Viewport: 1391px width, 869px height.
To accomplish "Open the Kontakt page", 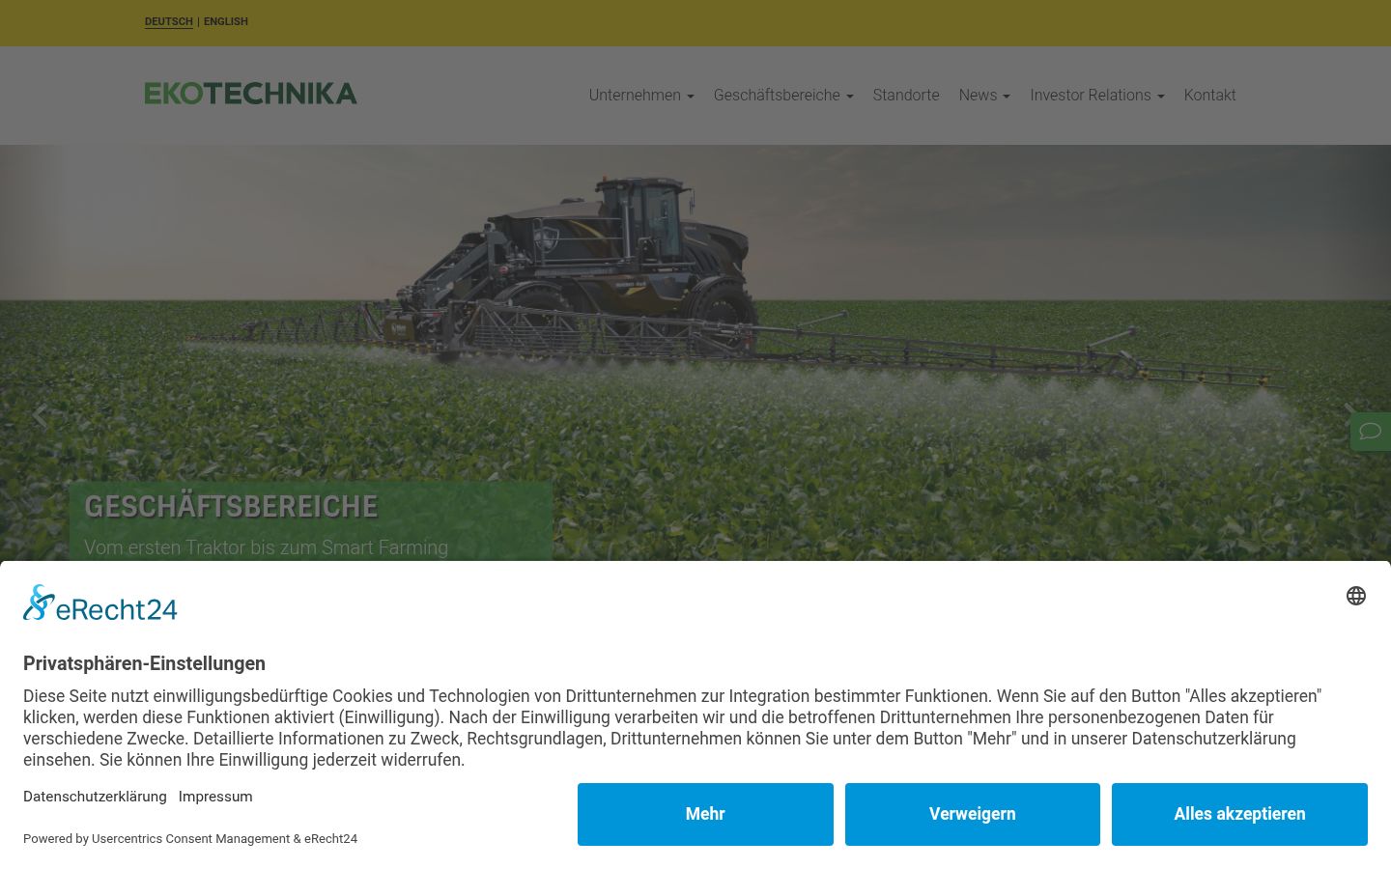I will click(x=1210, y=95).
